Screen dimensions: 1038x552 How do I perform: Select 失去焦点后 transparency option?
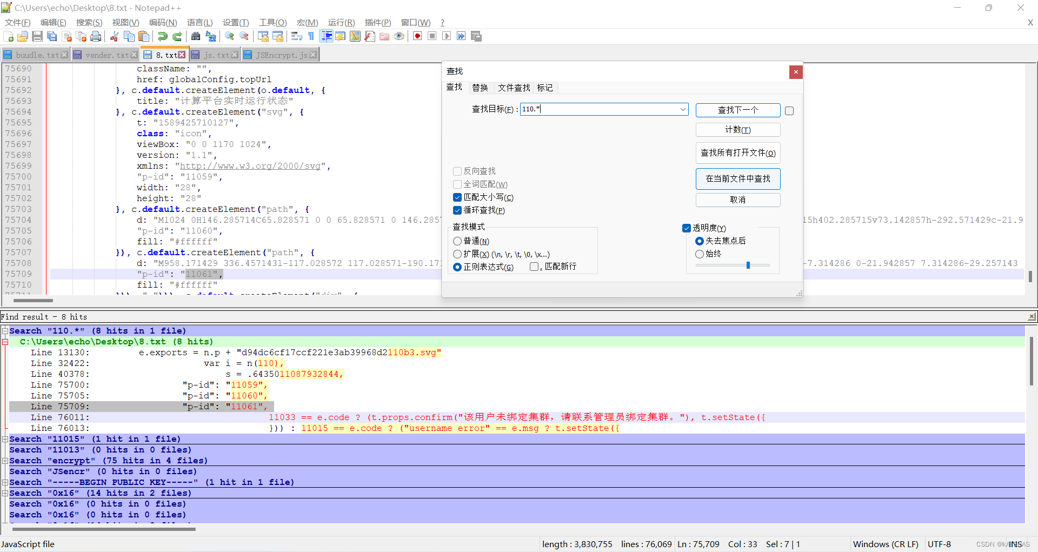[700, 241]
